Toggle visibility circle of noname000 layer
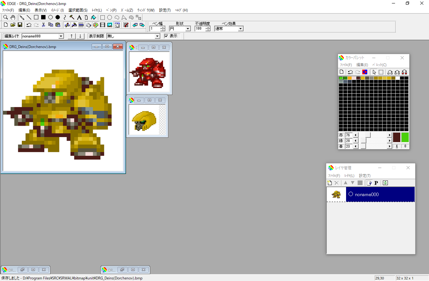Screen dimensions: 429x281 [350, 194]
